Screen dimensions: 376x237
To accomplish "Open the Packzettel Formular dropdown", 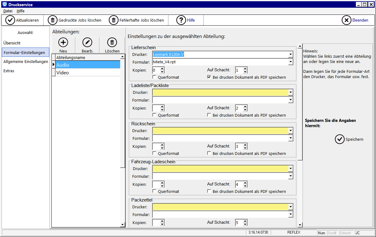I will tap(291, 214).
